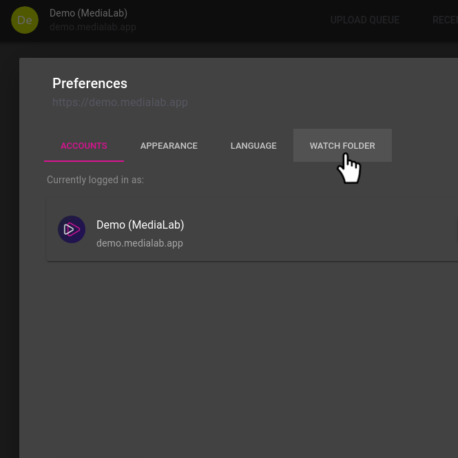
Task: Click the https://demo.medialab.app link
Action: [x=120, y=102]
